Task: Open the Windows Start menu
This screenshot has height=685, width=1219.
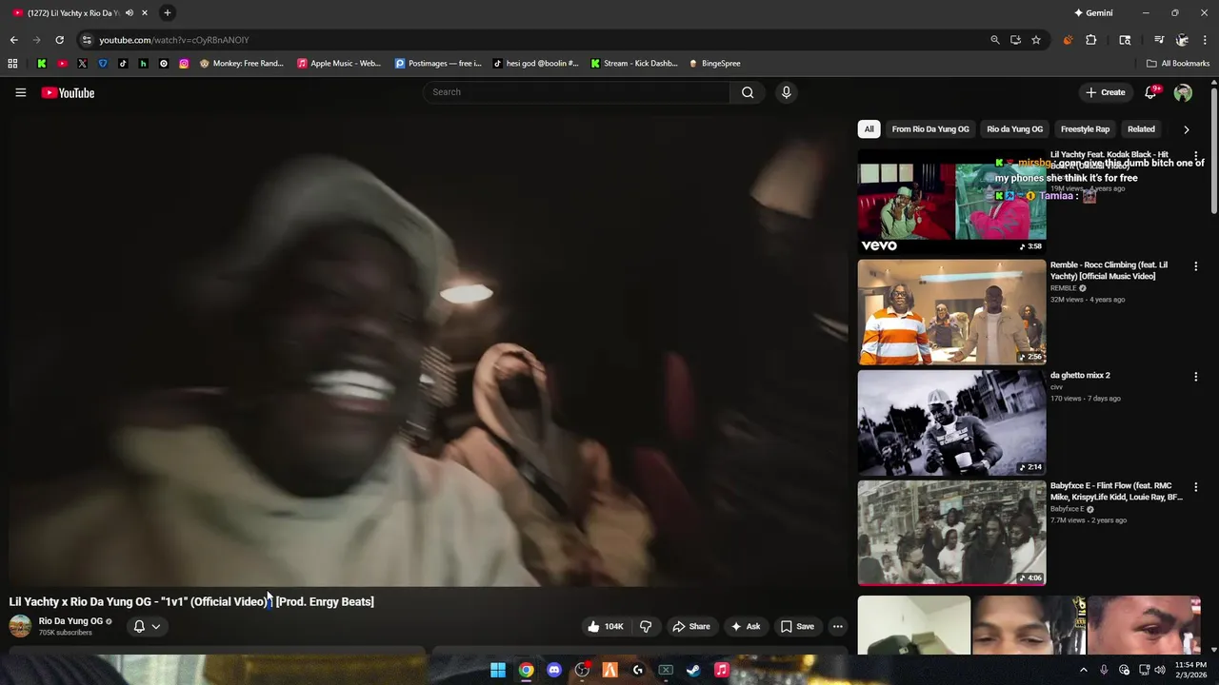Action: pyautogui.click(x=498, y=670)
